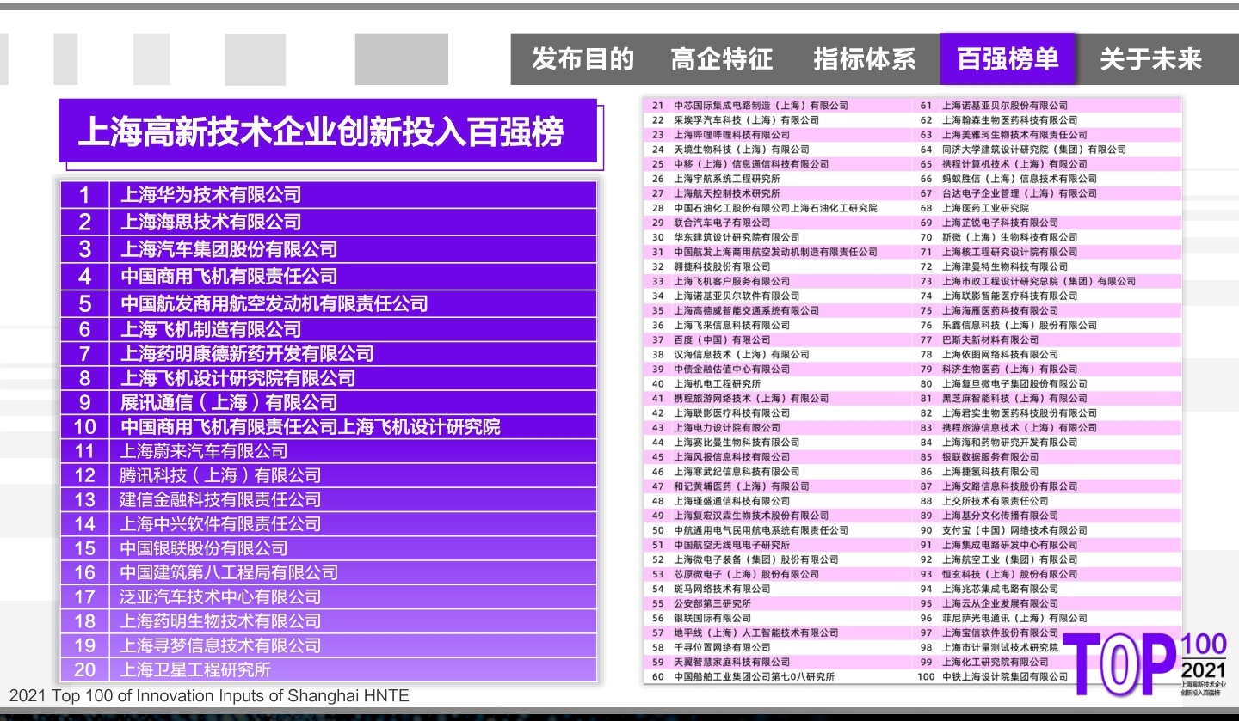Click 中债金融估值中心有限公司
Viewport: 1239px width, 721px height.
coord(731,369)
